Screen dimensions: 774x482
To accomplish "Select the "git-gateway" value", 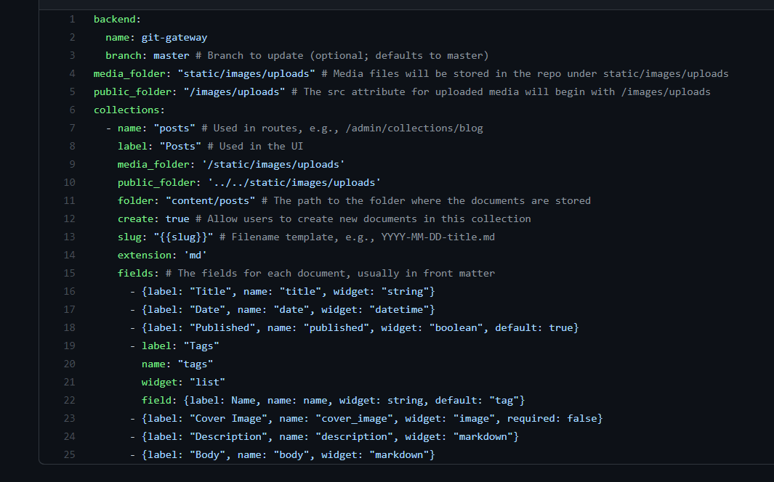I will pos(174,37).
